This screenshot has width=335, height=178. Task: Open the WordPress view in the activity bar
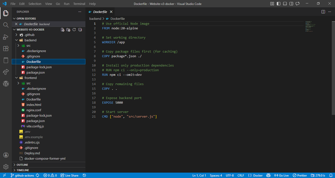(6, 84)
